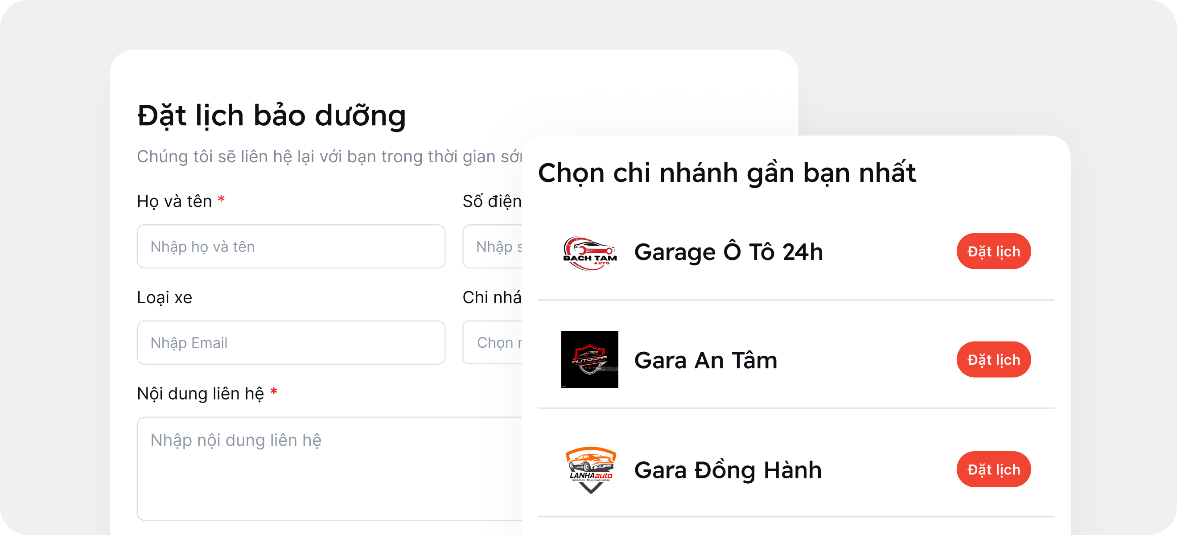The image size is (1177, 535).
Task: Click the 'Đặt lịch bảo dưỡng' form title
Action: [272, 115]
